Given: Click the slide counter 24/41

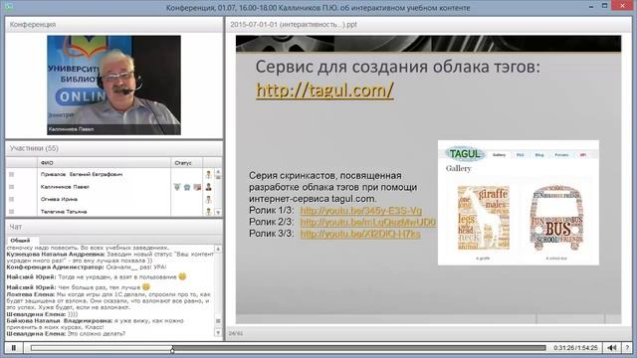Looking at the screenshot, I should point(236,333).
